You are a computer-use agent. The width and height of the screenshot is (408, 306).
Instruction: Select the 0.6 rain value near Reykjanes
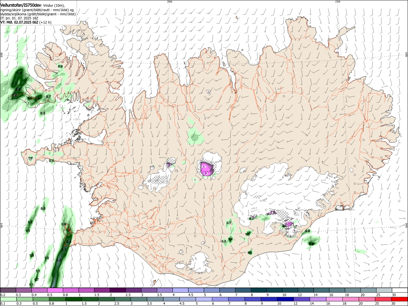tap(64, 224)
